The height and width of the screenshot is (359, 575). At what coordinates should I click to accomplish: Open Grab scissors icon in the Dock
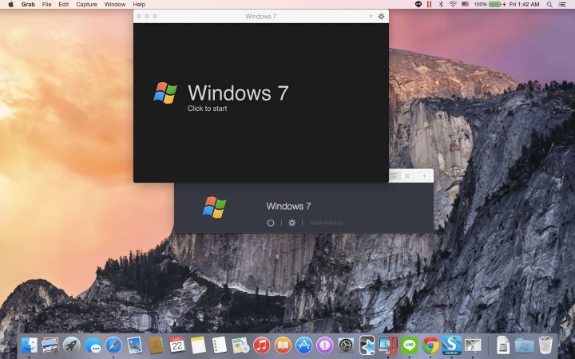(x=473, y=345)
